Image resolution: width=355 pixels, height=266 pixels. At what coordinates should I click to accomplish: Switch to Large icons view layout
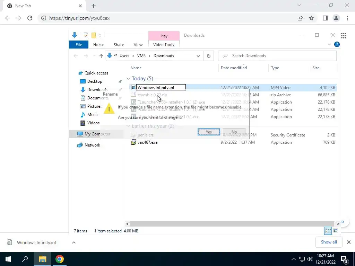[x=336, y=231]
